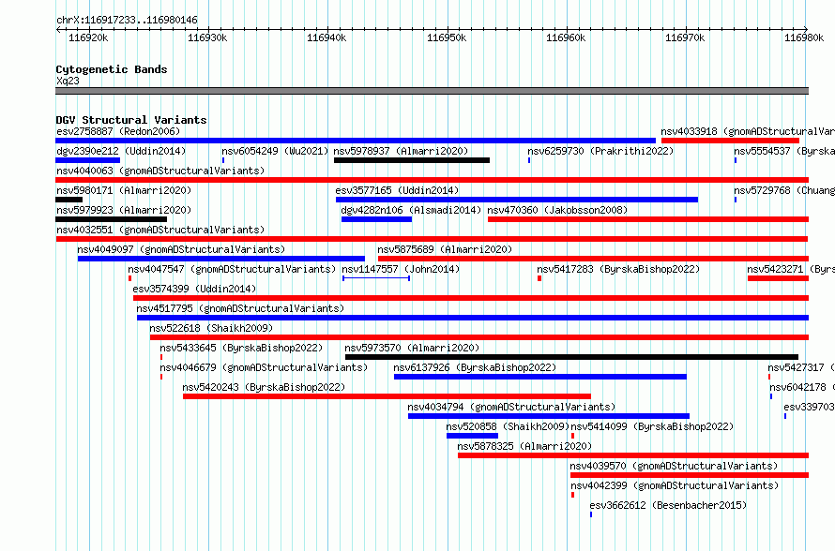The height and width of the screenshot is (551, 835).
Task: Click nsv5414099 (ByrskaBishop2022) label
Action: [x=652, y=426]
